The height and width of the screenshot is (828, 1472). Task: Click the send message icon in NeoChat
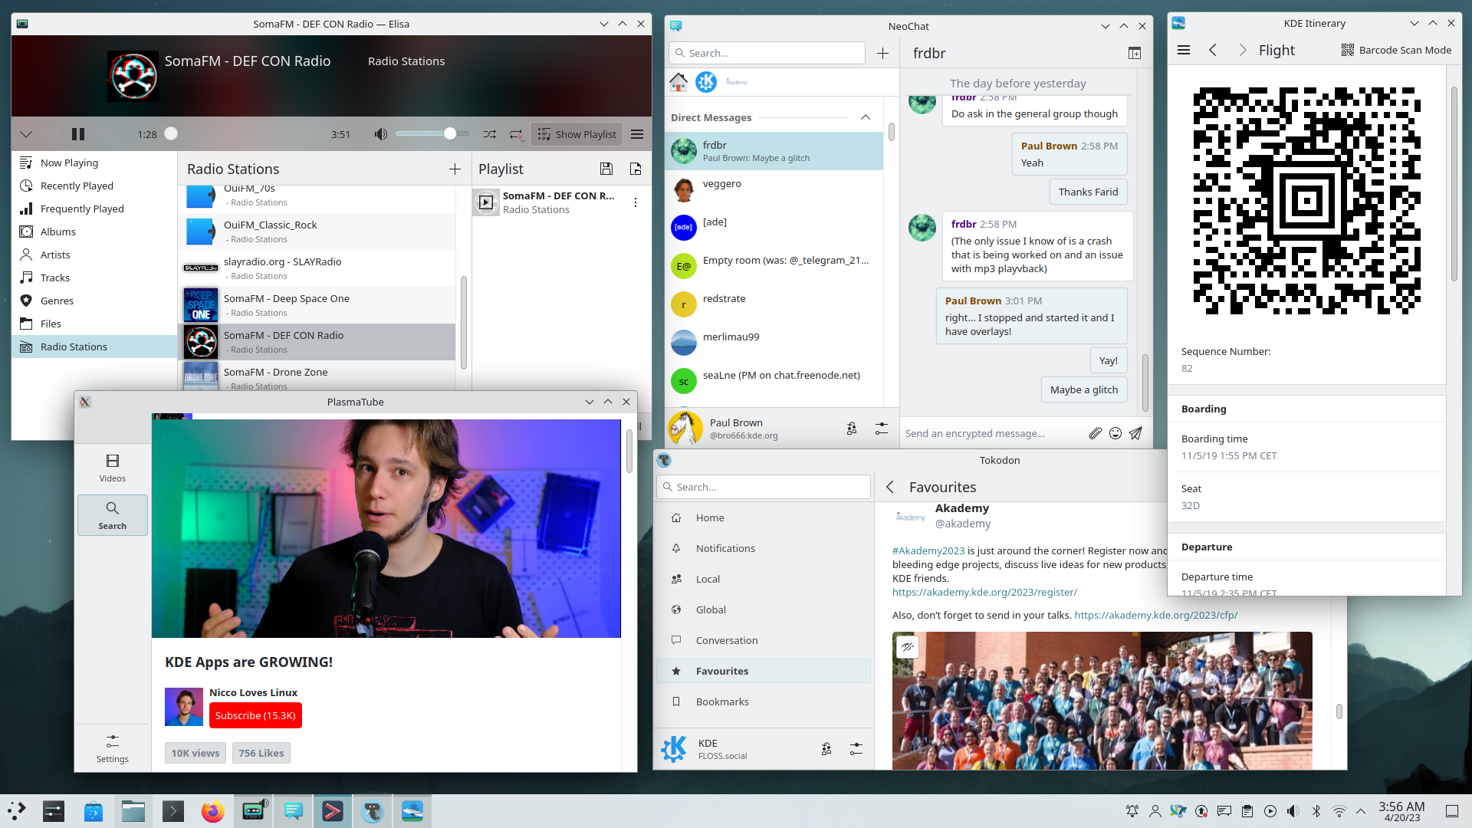[x=1136, y=432]
